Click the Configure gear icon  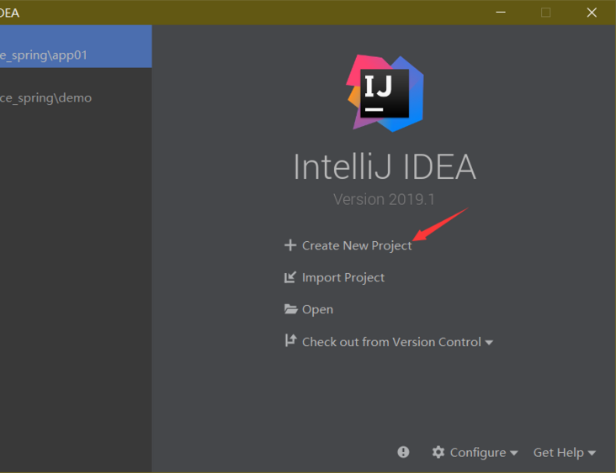438,452
